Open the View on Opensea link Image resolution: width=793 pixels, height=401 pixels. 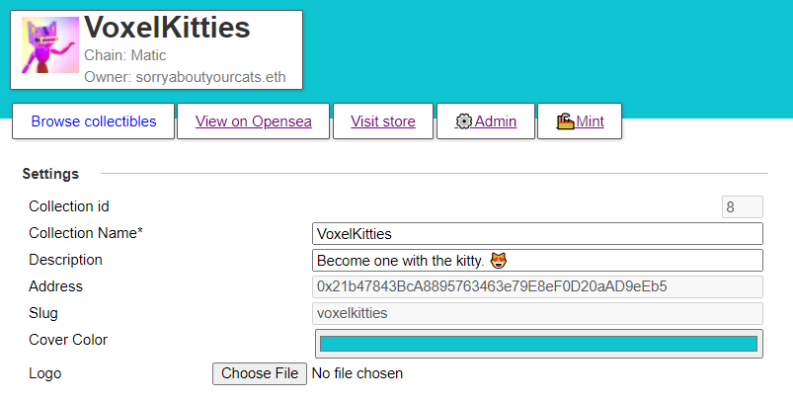(254, 121)
